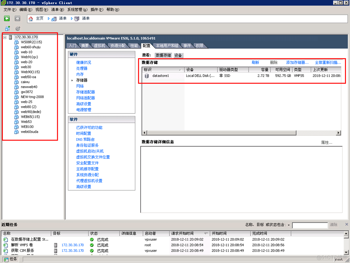The width and height of the screenshot is (350, 263).
Task: Click the recent tasks filter input field
Action: coord(310,225)
